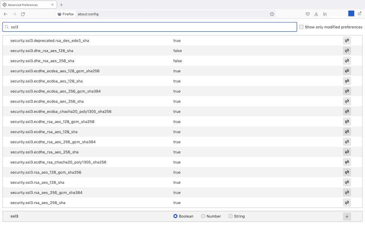
Task: Open a new tab with plus button
Action: click(61, 5)
